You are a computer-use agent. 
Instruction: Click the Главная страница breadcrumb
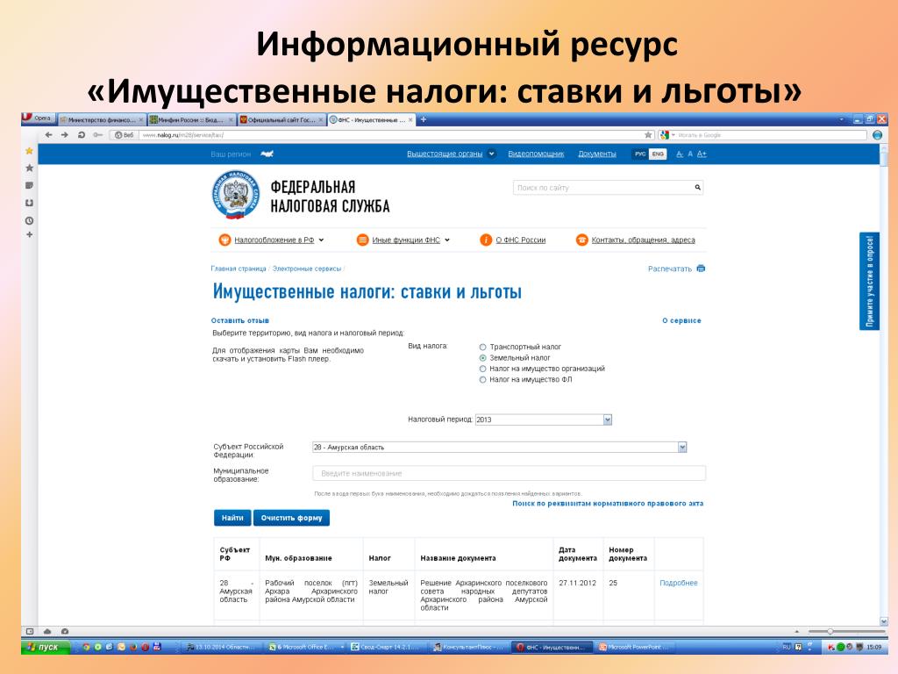point(239,269)
